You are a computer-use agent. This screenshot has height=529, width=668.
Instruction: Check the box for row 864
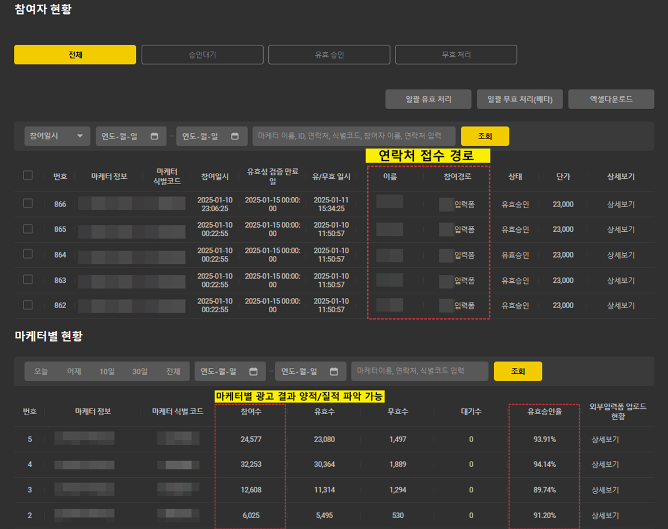[x=28, y=254]
